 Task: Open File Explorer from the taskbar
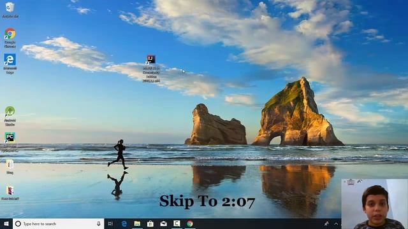coord(137,223)
